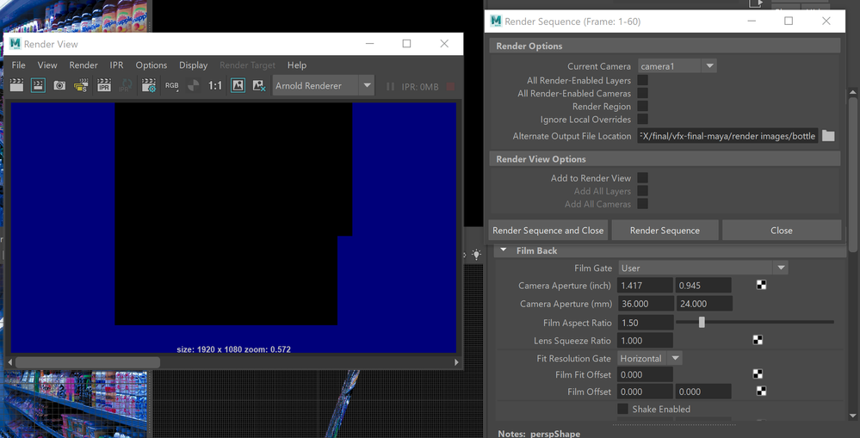Open the File menu in Render View
Viewport: 860px width, 438px height.
(19, 65)
